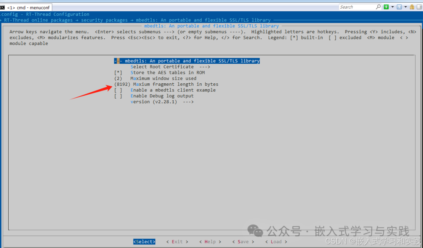Select the "Maximum window size used" entry
The height and width of the screenshot is (248, 423).
[x=163, y=79]
